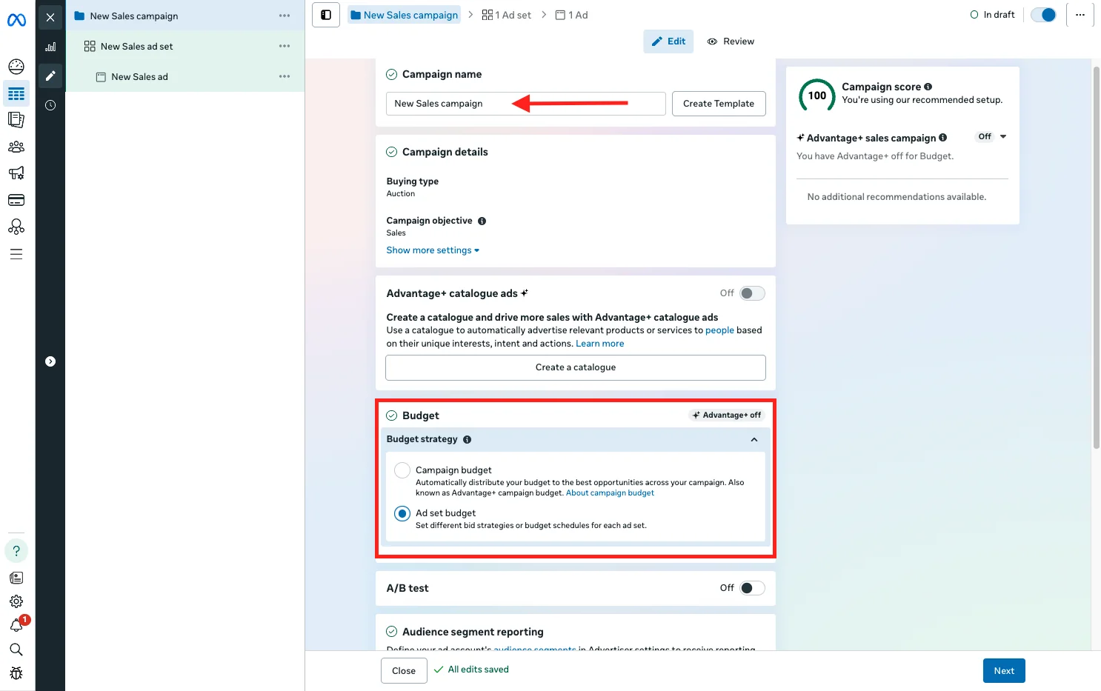
Task: Click Create a catalogue button
Action: (576, 367)
